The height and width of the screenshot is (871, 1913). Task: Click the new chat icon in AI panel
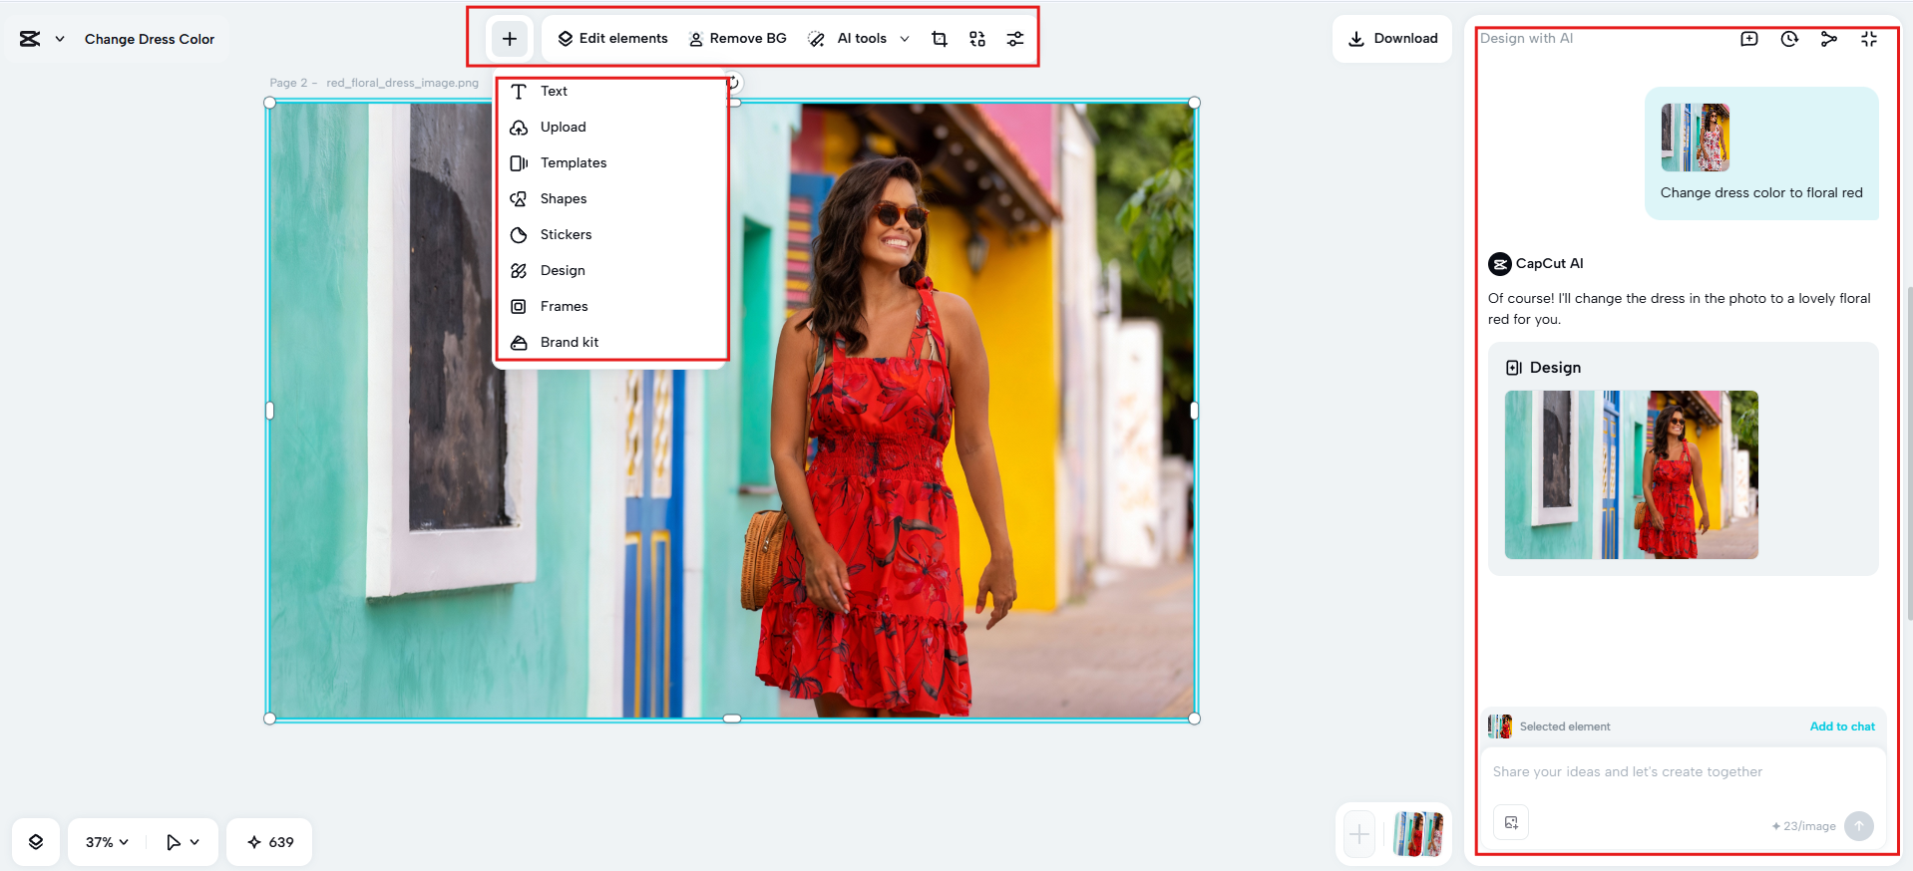[x=1748, y=39]
